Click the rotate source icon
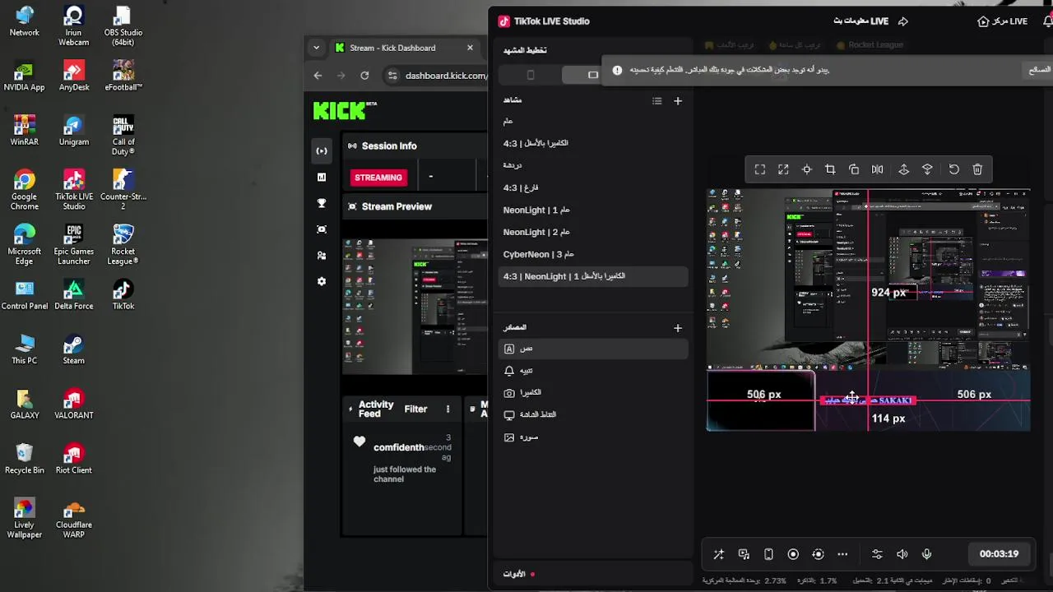This screenshot has height=592, width=1053. [854, 169]
